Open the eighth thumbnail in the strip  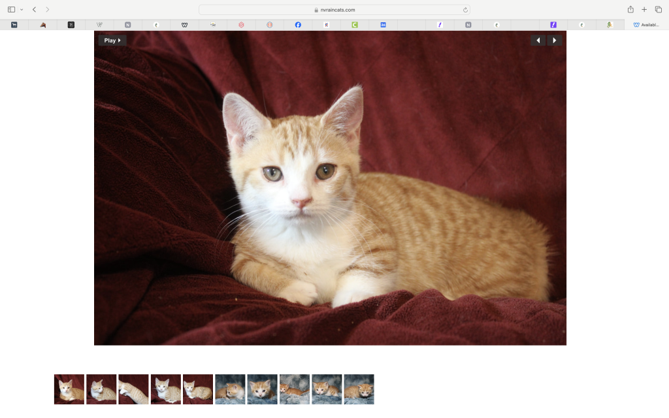(x=295, y=389)
